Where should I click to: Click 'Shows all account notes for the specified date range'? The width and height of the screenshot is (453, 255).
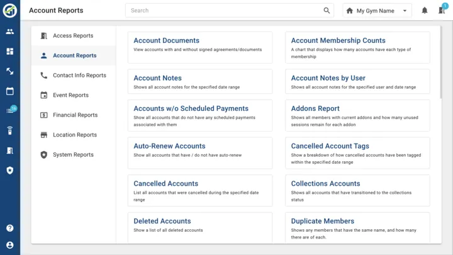[187, 87]
